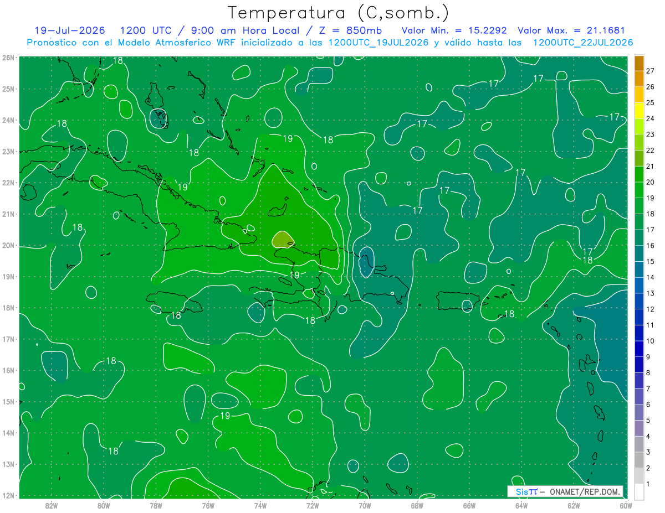665x513 pixels.
Task: Click the legend value '24'
Action: coord(650,118)
